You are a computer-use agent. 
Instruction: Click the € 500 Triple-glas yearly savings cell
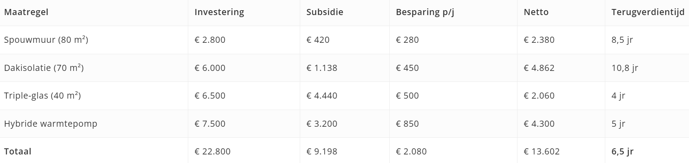[407, 96]
